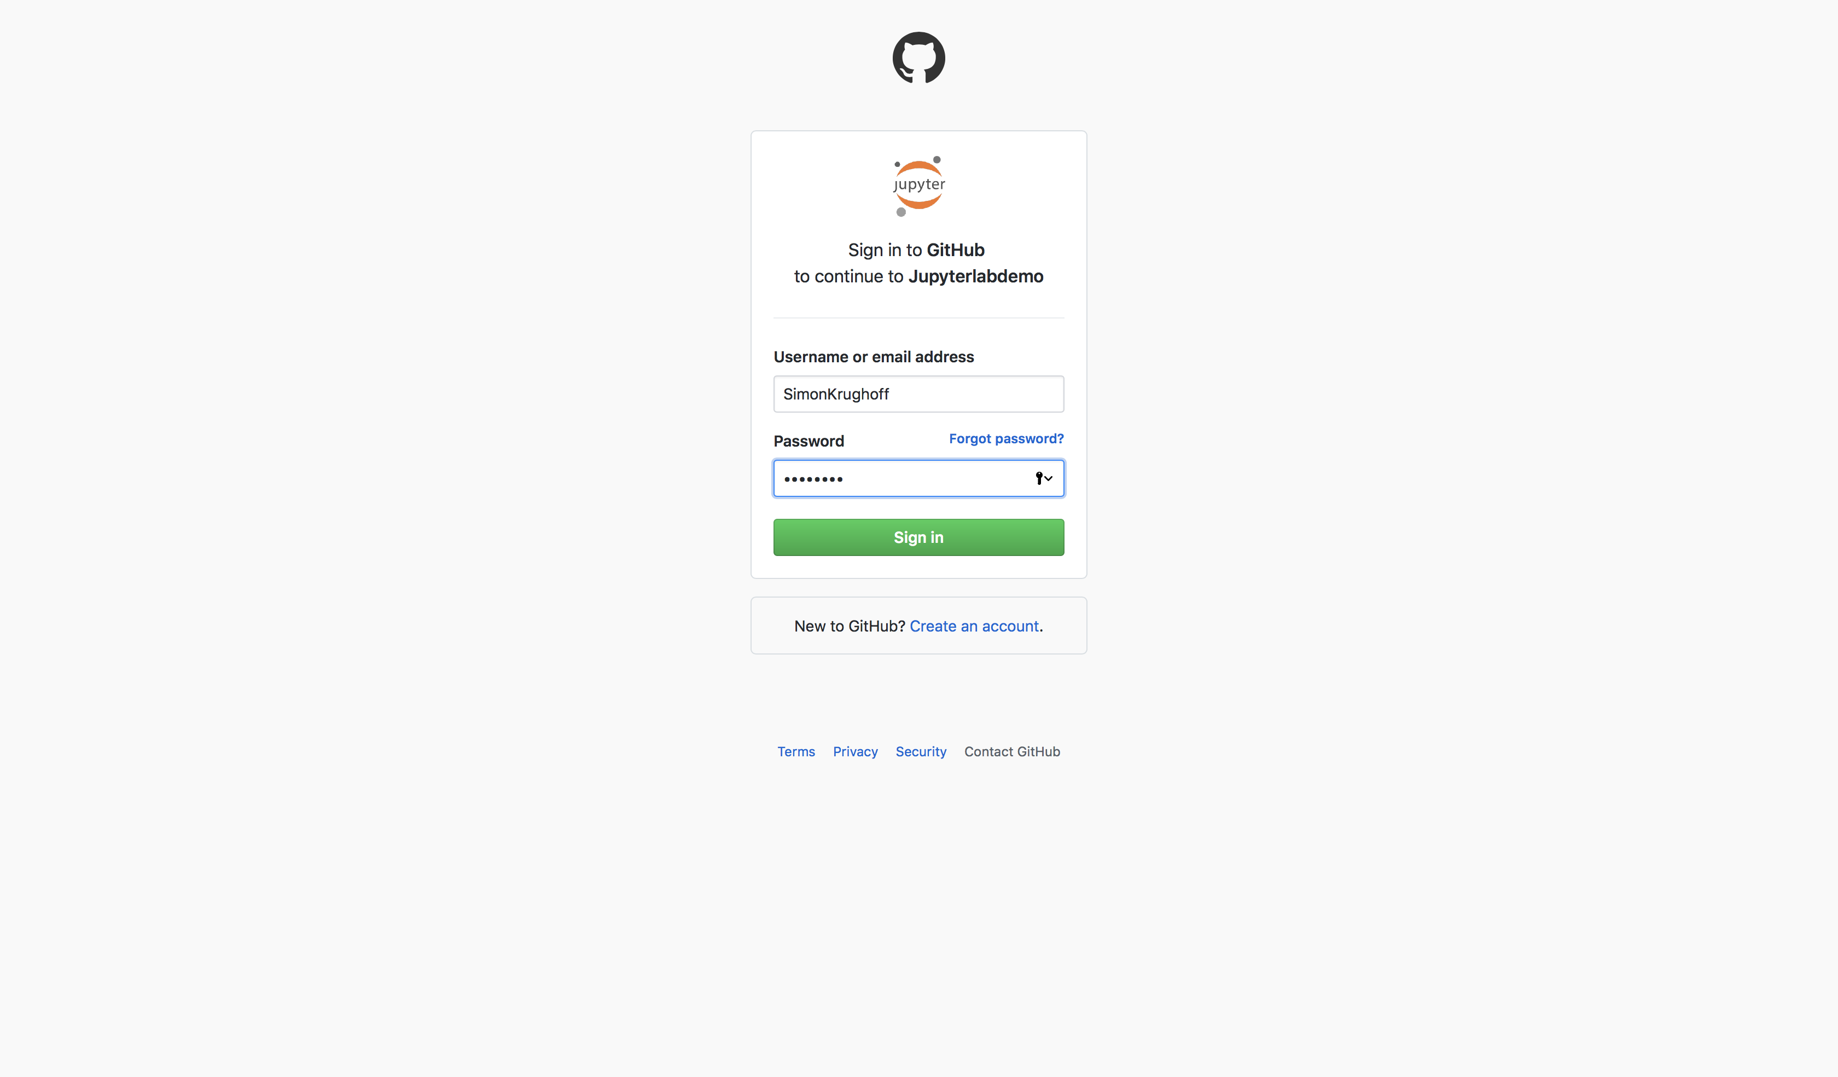Click the Forgot password? link
This screenshot has height=1077, width=1838.
(x=1007, y=437)
